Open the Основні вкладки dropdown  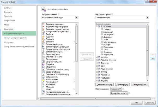(x=147, y=18)
